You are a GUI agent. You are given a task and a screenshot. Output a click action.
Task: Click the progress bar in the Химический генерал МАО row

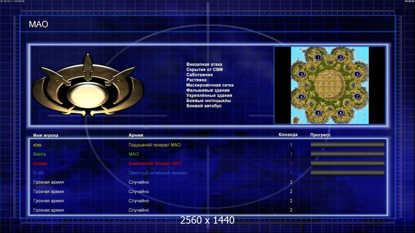pyautogui.click(x=347, y=163)
